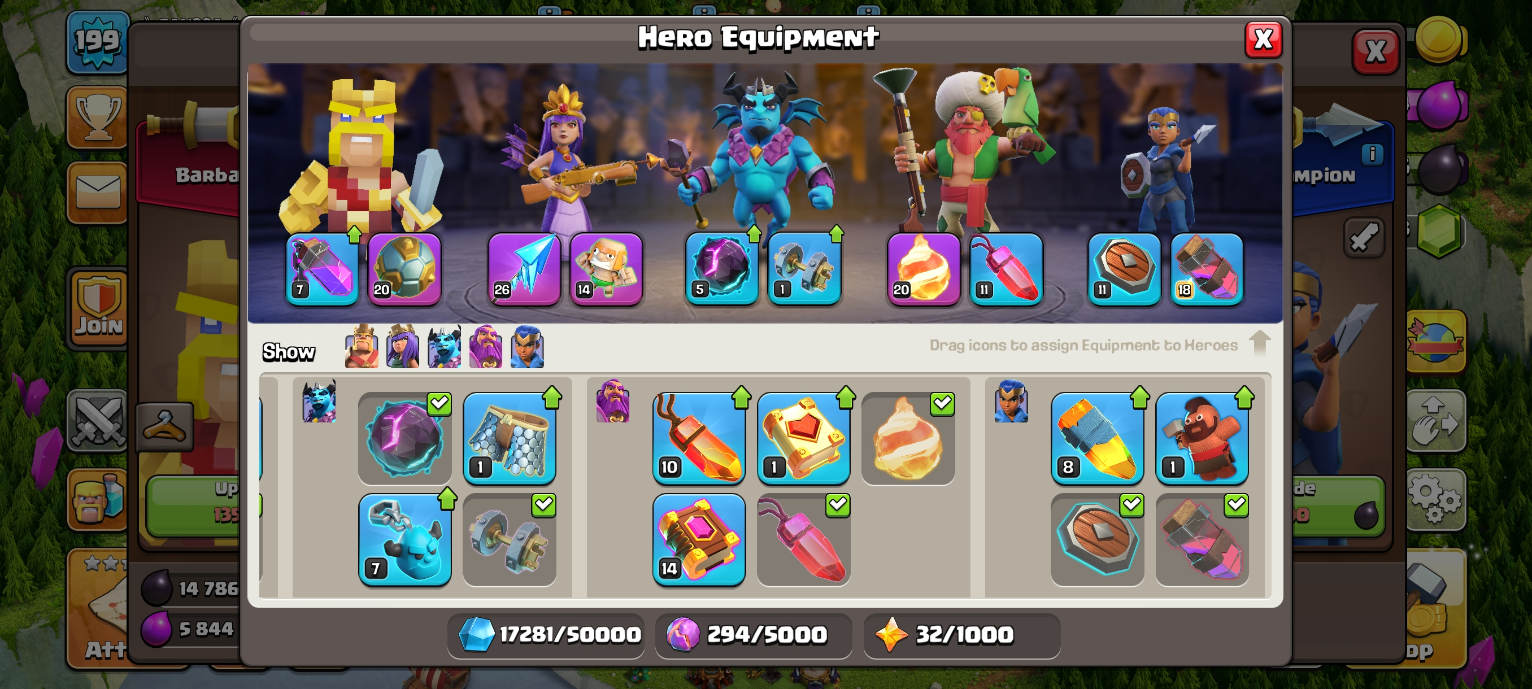Collapse the equipment list with gray arrow
The width and height of the screenshot is (1532, 689).
pyautogui.click(x=1260, y=343)
